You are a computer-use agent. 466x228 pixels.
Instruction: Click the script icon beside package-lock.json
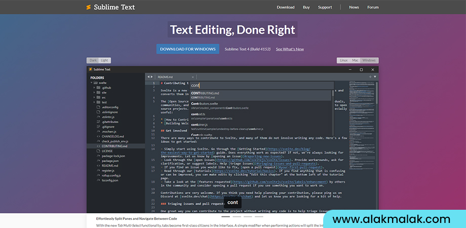[x=98, y=156]
